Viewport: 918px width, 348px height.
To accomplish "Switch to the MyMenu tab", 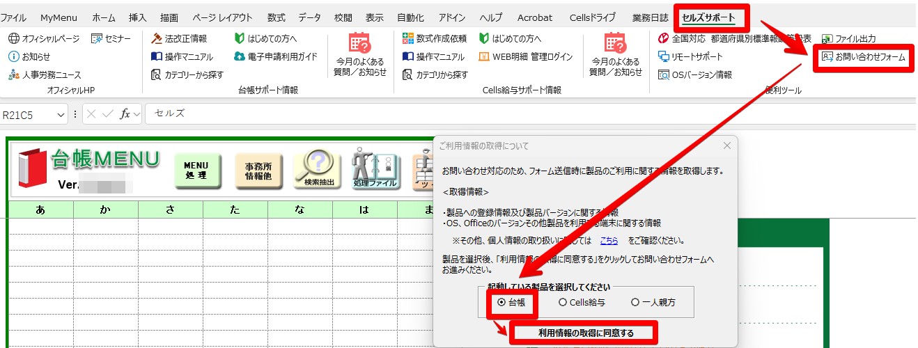I will tap(59, 17).
